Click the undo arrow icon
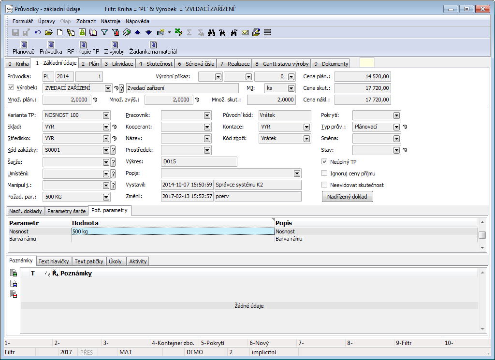This screenshot has width=495, height=360. coord(38,32)
